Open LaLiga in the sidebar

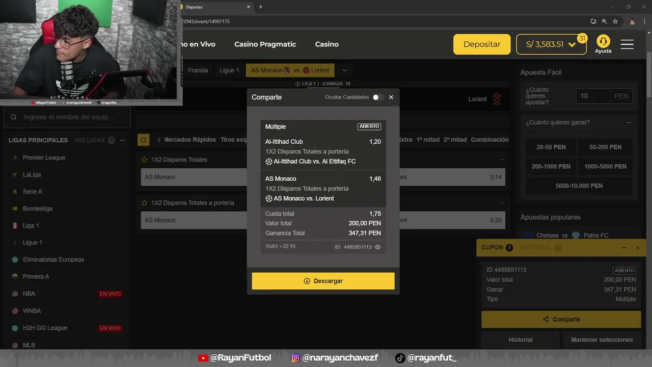point(32,174)
